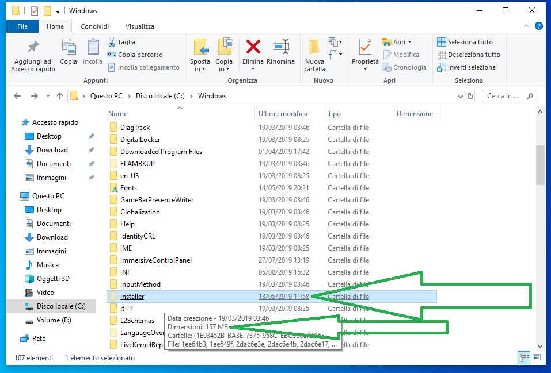Select the ELAMBKUP folder
The height and width of the screenshot is (373, 551).
pos(138,164)
